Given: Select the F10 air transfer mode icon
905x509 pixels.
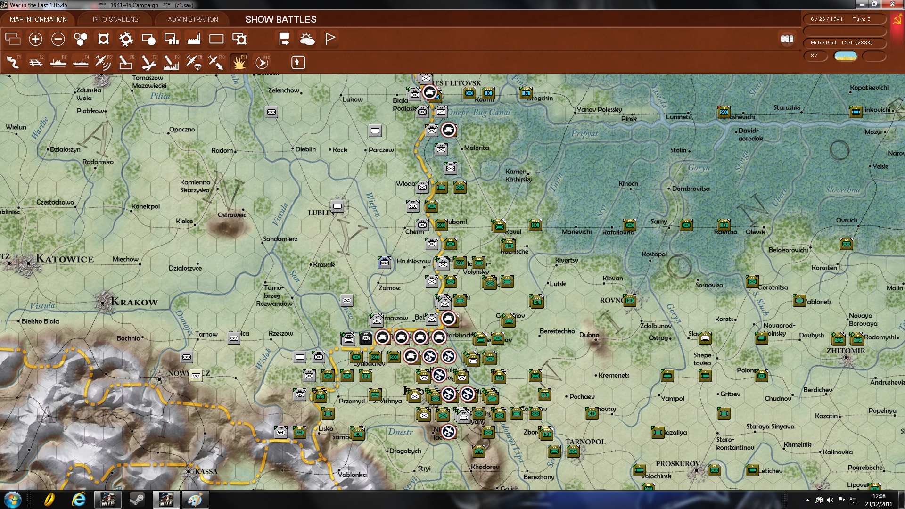Looking at the screenshot, I should pos(216,62).
